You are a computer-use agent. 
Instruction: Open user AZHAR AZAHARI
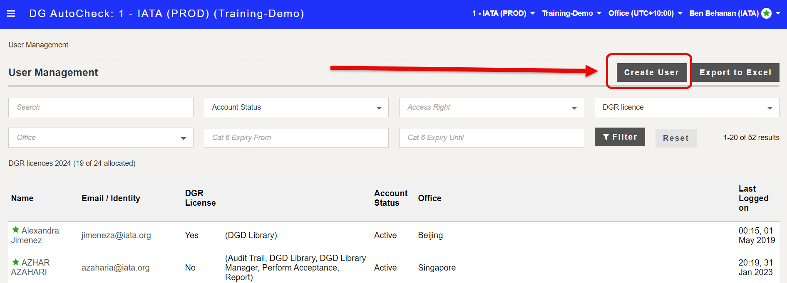[30, 267]
